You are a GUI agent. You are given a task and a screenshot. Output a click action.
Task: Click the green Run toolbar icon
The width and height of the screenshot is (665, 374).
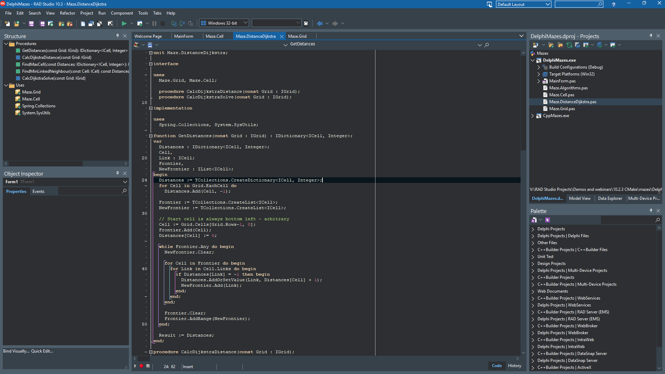click(124, 24)
